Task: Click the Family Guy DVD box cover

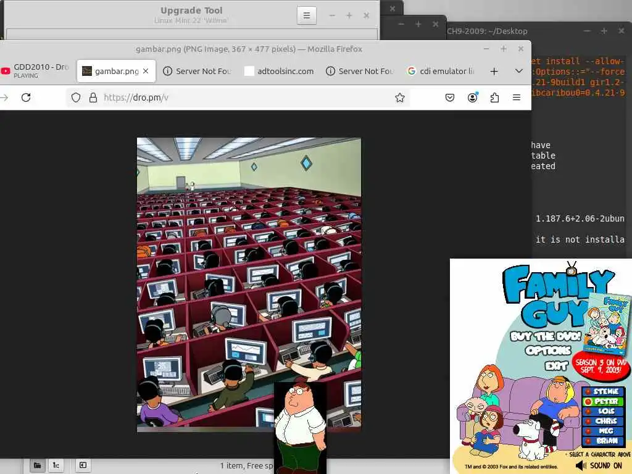Action: (x=607, y=323)
